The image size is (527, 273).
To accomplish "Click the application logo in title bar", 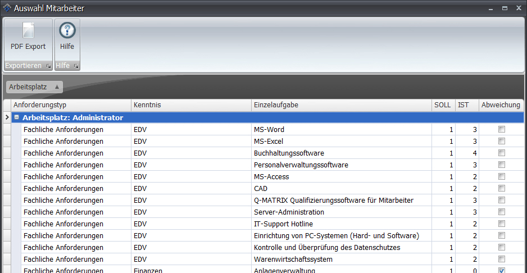I will (x=7, y=8).
